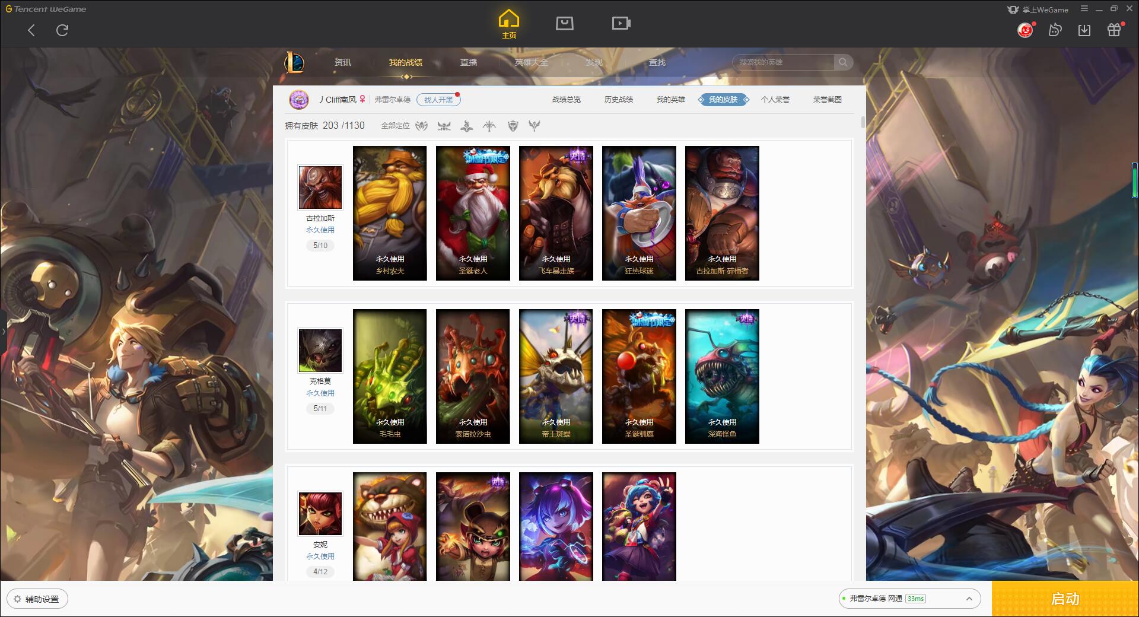Open the red penguin user avatar
Viewport: 1139px width, 617px height.
tap(1025, 30)
